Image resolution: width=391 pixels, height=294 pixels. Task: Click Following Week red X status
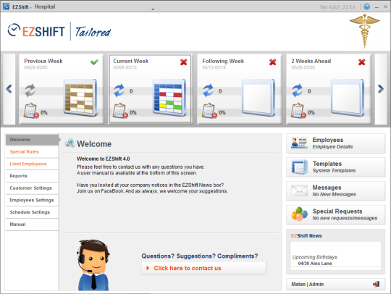click(272, 62)
